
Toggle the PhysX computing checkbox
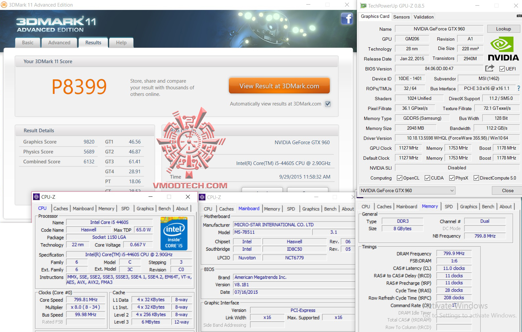(452, 178)
